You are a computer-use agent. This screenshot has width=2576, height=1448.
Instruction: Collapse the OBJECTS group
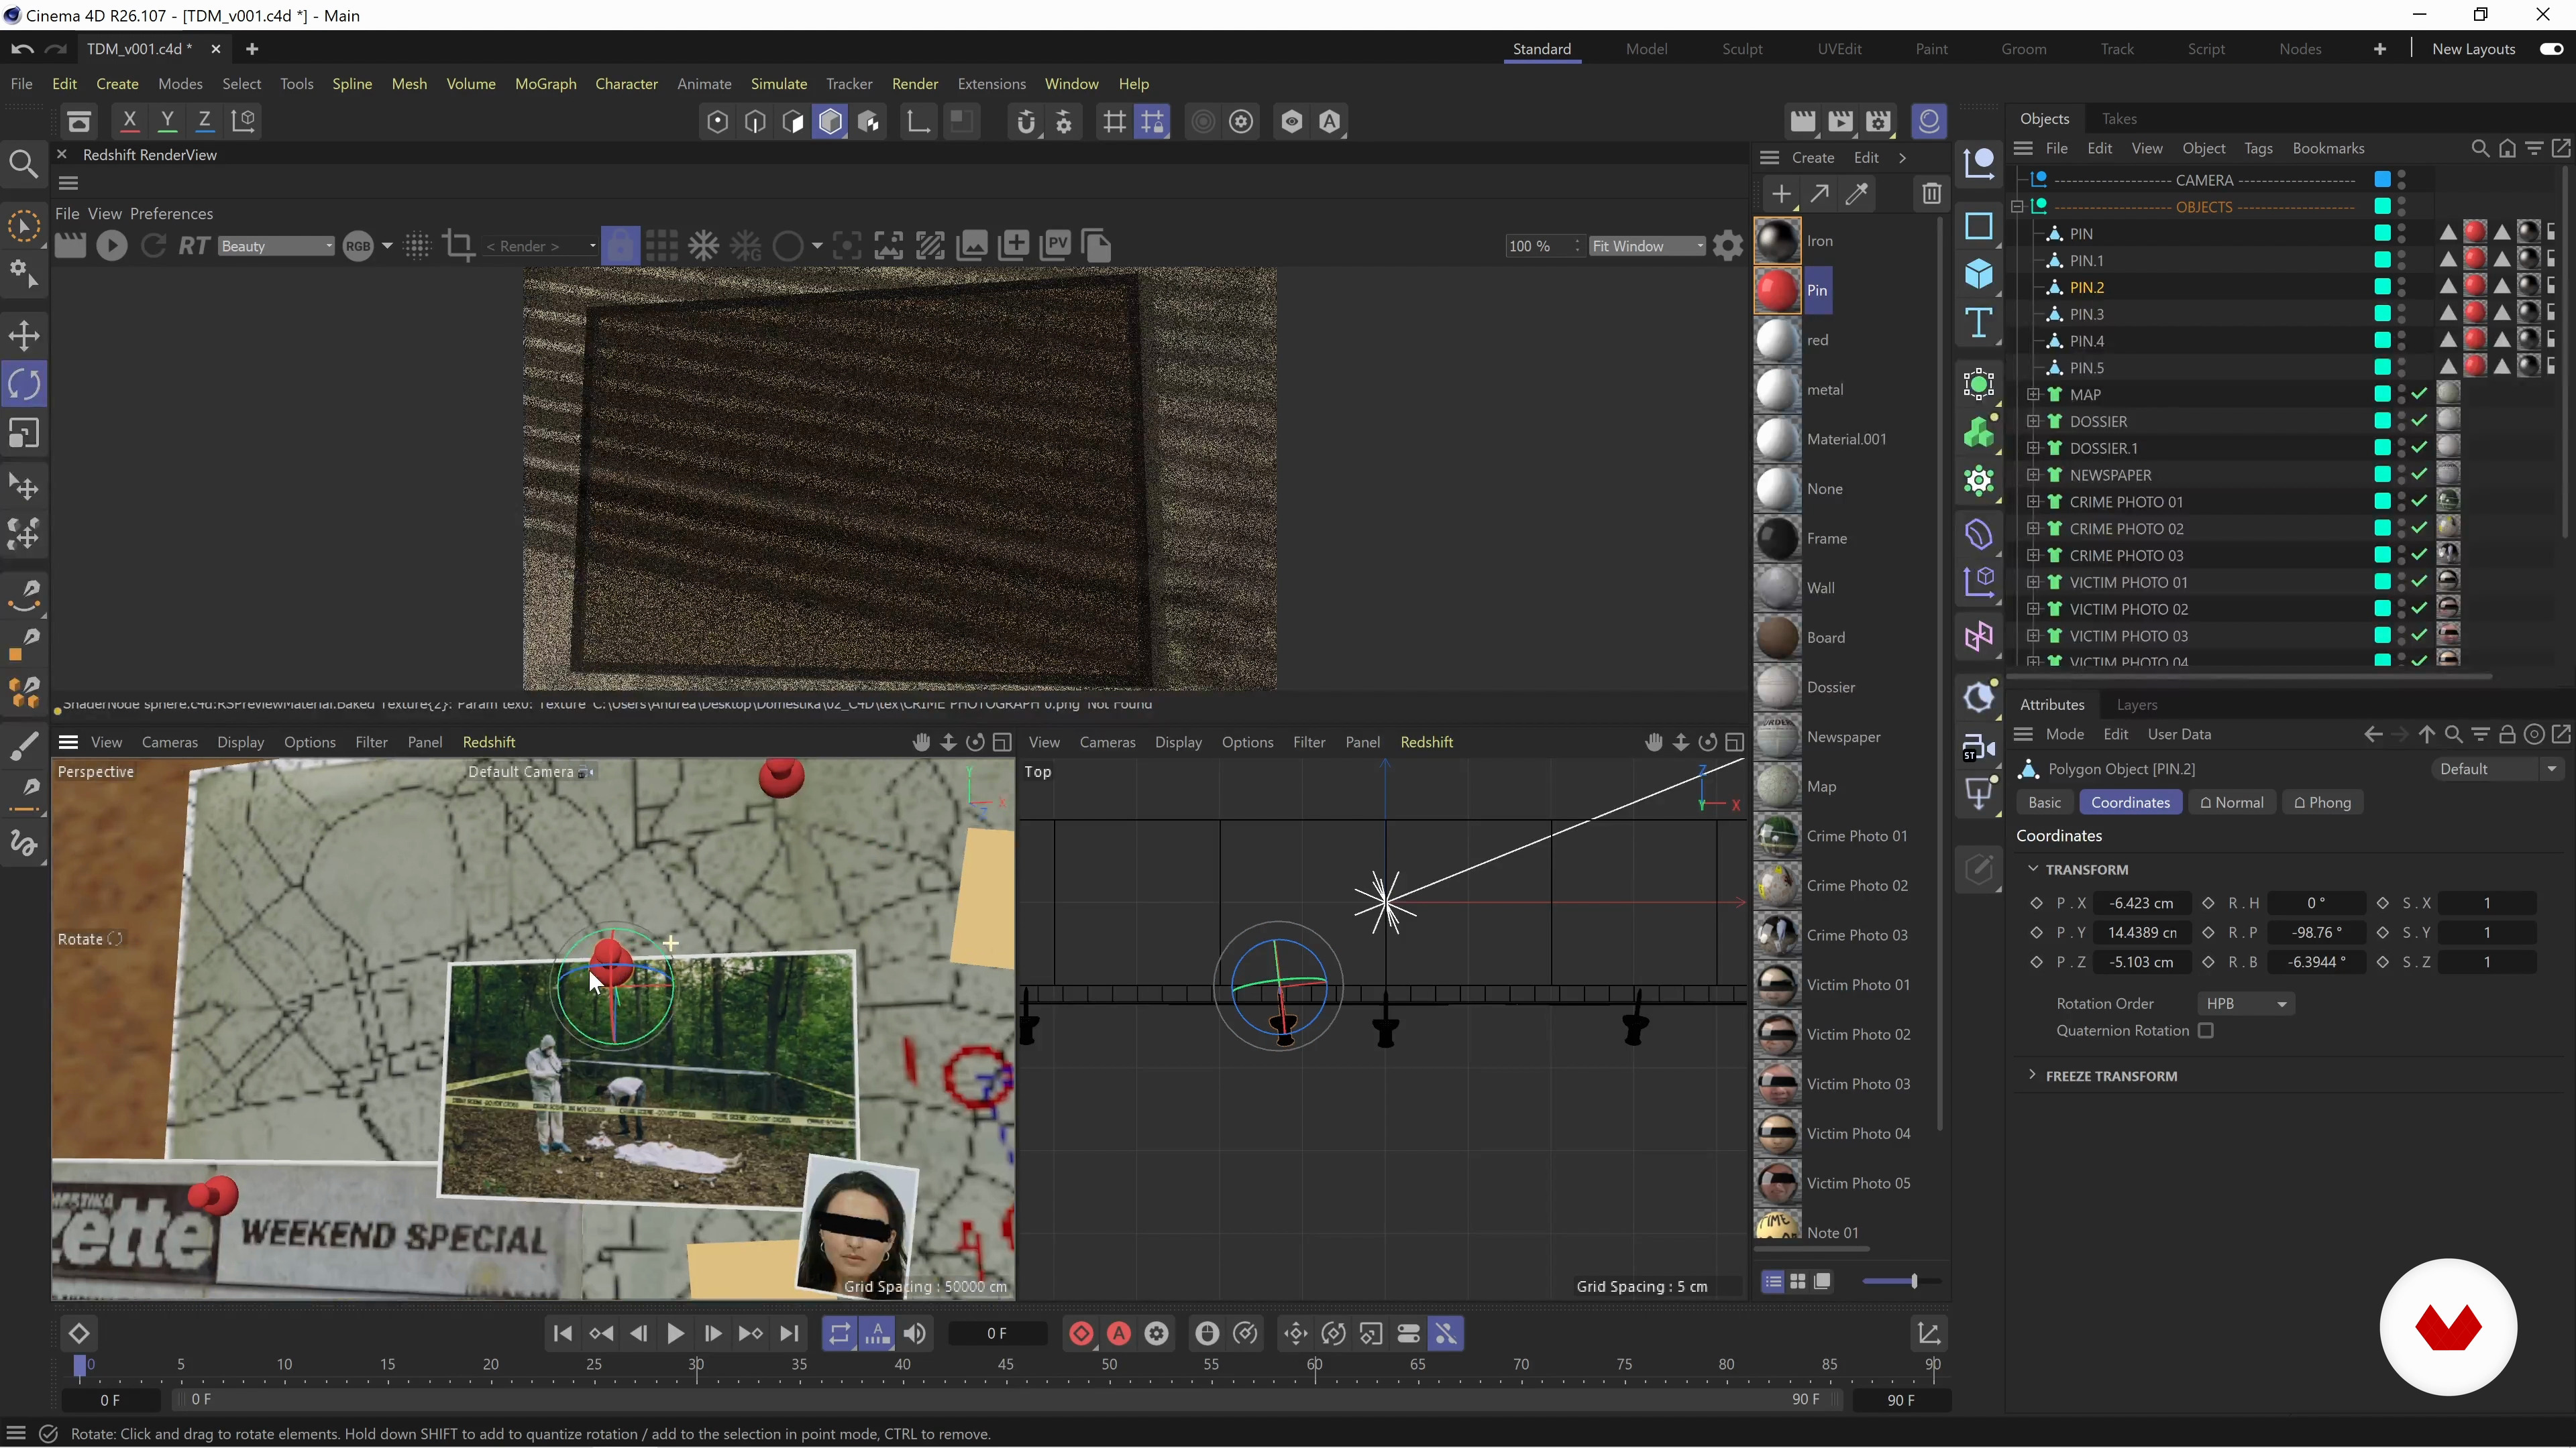tap(2017, 207)
